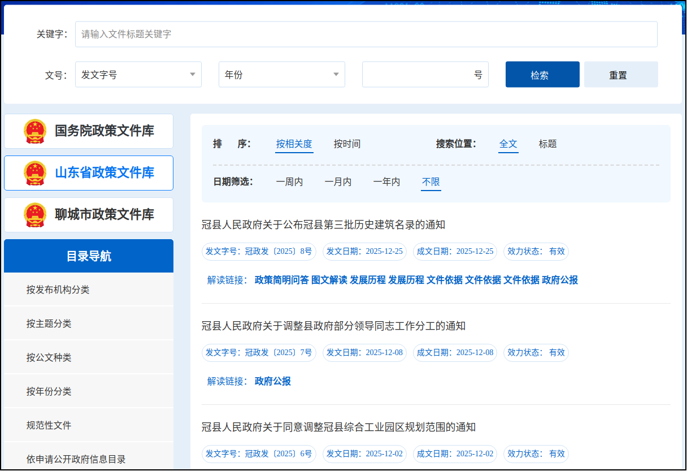Viewport: 687px width, 471px height.
Task: Open 山东省政策文件库
Action: click(x=89, y=173)
